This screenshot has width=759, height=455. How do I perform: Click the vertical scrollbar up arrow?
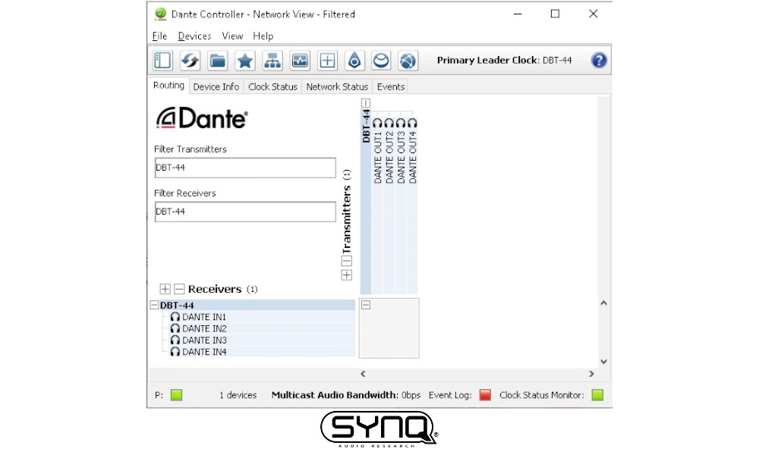(603, 303)
